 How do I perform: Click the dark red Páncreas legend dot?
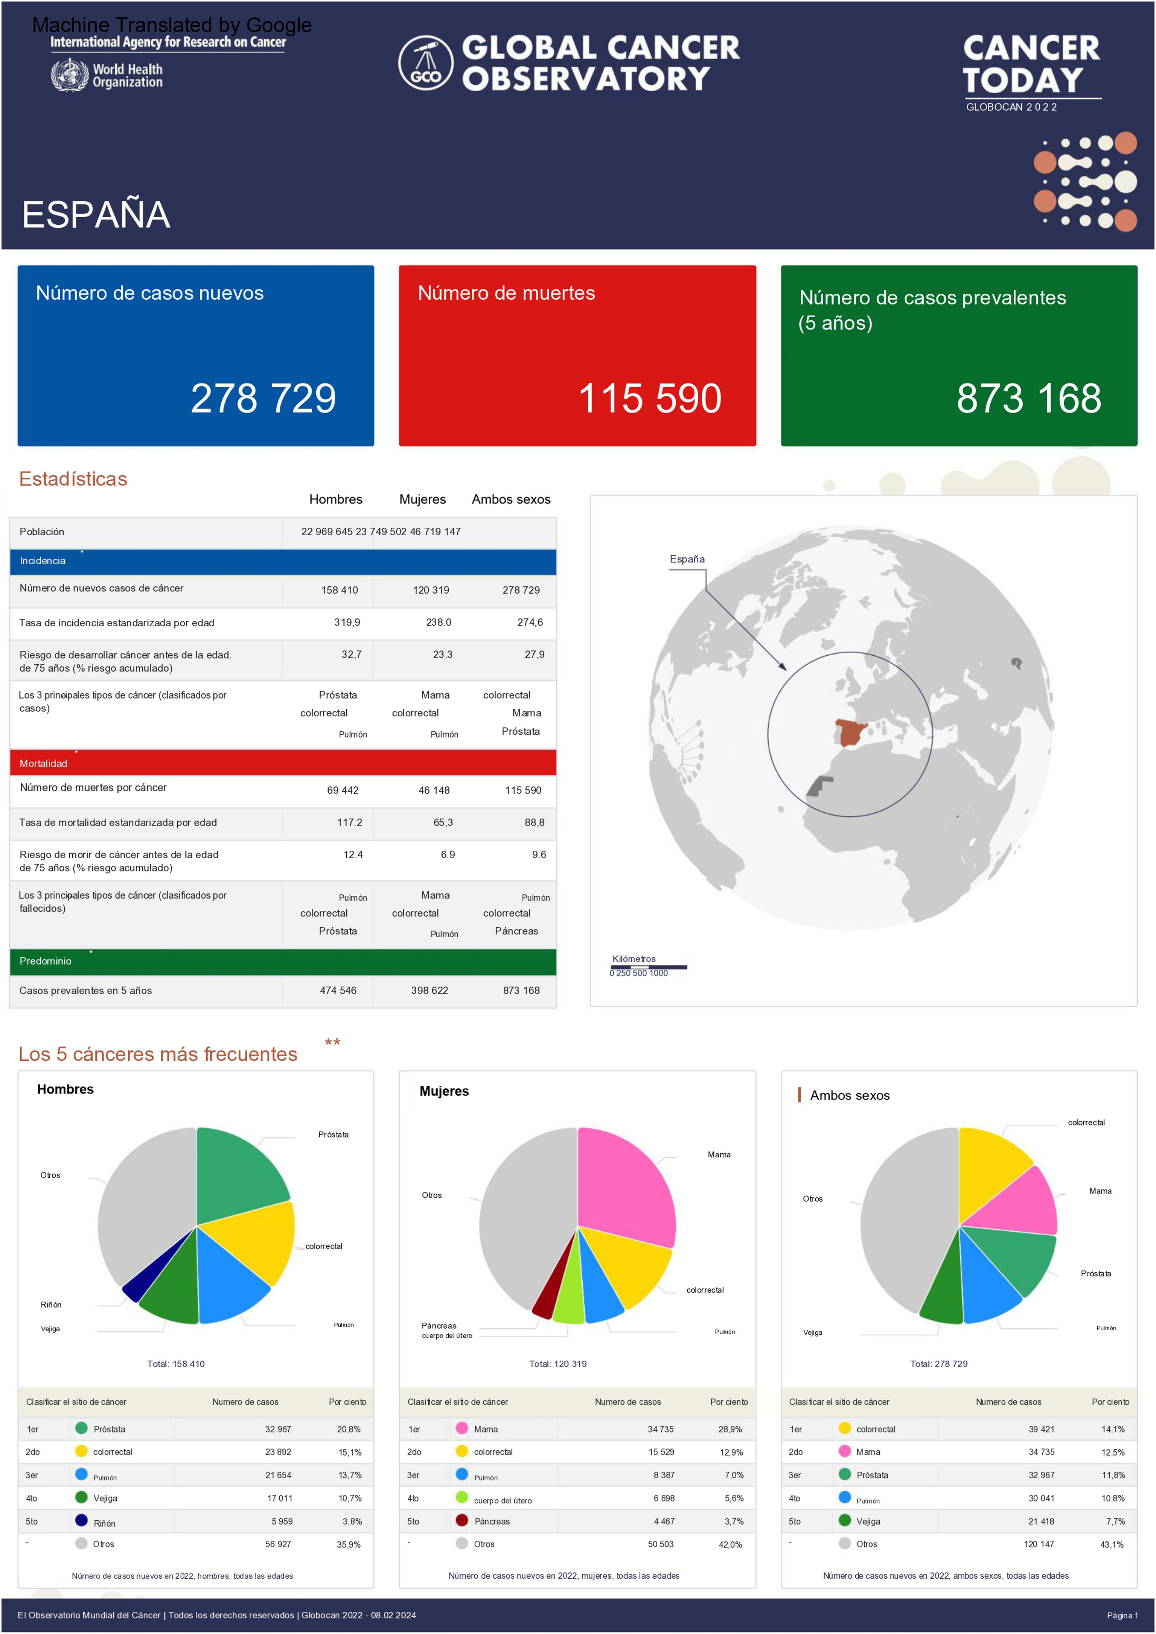point(461,1520)
